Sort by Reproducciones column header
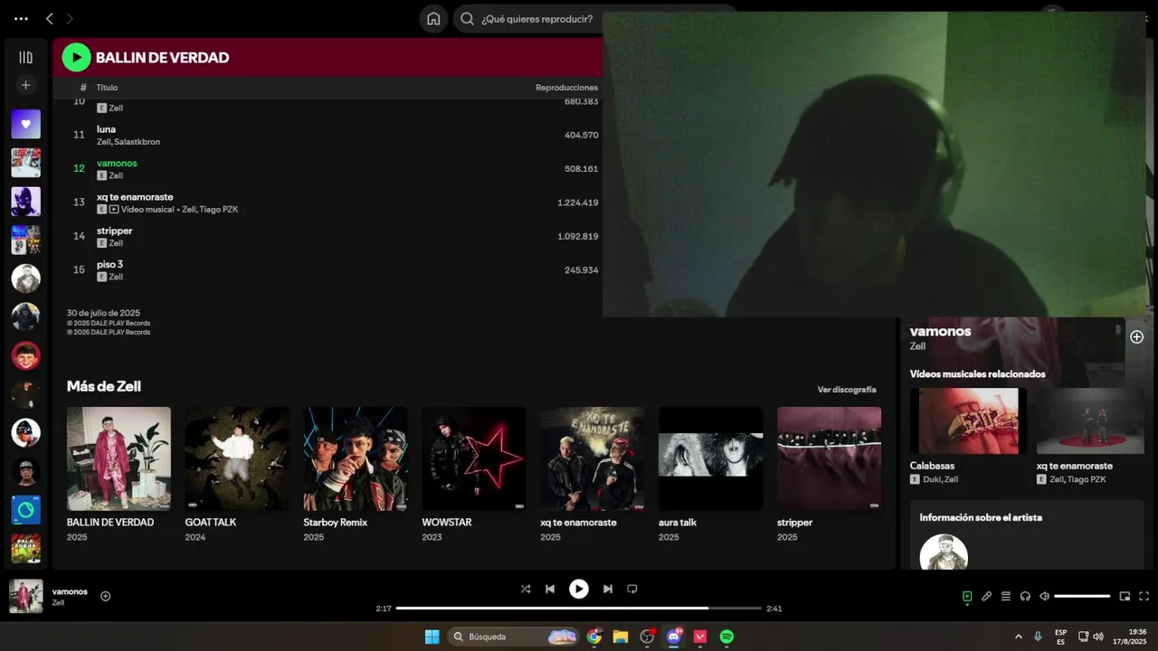1158x651 pixels. pyautogui.click(x=566, y=88)
